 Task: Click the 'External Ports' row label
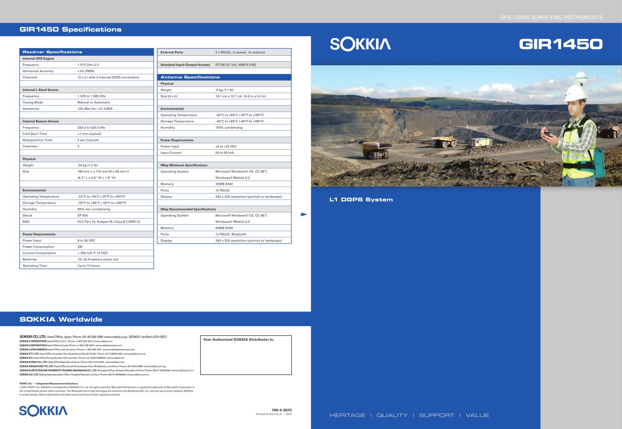(x=171, y=52)
